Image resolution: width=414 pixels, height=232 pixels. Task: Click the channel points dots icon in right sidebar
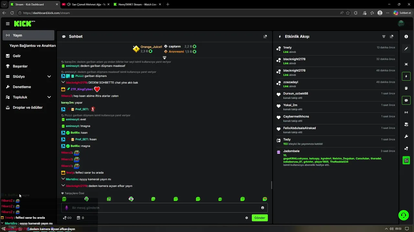point(406,149)
